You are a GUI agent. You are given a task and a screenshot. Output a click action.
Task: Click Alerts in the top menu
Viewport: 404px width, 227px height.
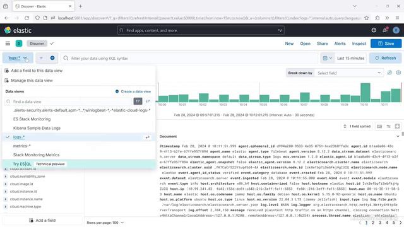(x=340, y=44)
